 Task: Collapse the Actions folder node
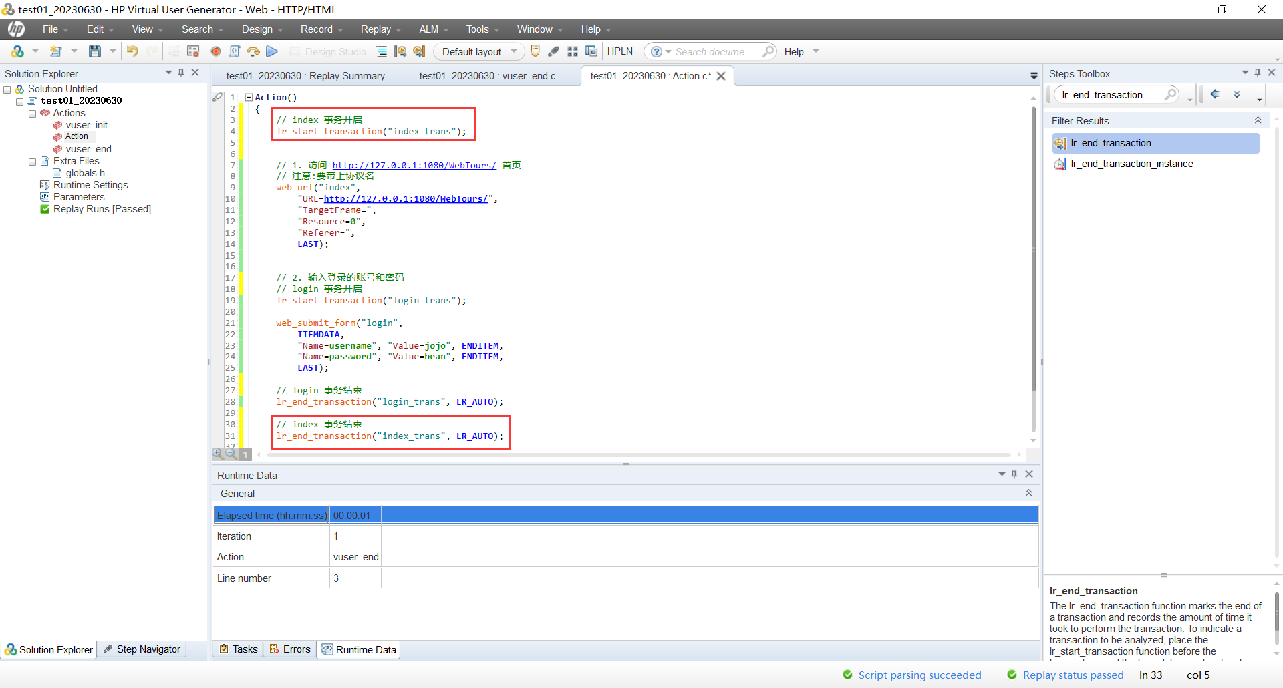[x=32, y=114]
